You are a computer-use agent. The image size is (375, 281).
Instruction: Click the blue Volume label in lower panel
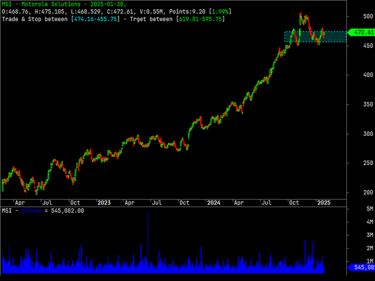[x=31, y=211]
